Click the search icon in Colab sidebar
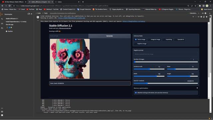This screenshot has height=120, width=213. click(x=2, y=19)
